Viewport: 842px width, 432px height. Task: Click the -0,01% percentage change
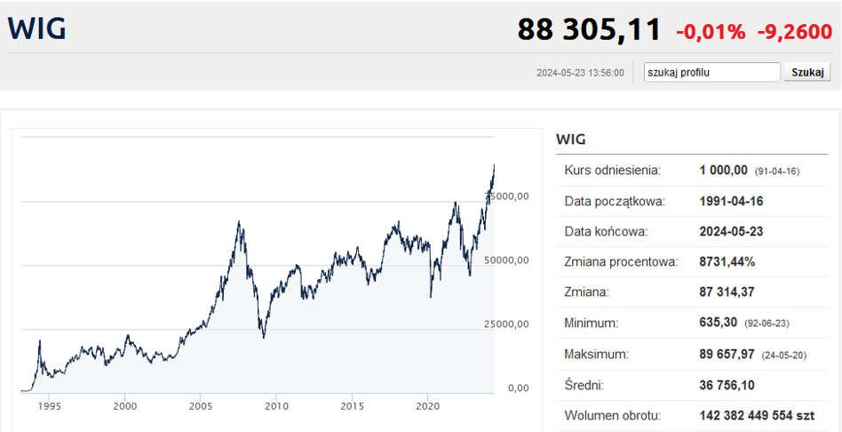tap(711, 32)
